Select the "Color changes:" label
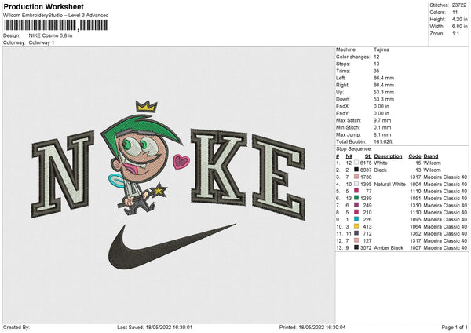Image resolution: width=471 pixels, height=333 pixels. (352, 57)
